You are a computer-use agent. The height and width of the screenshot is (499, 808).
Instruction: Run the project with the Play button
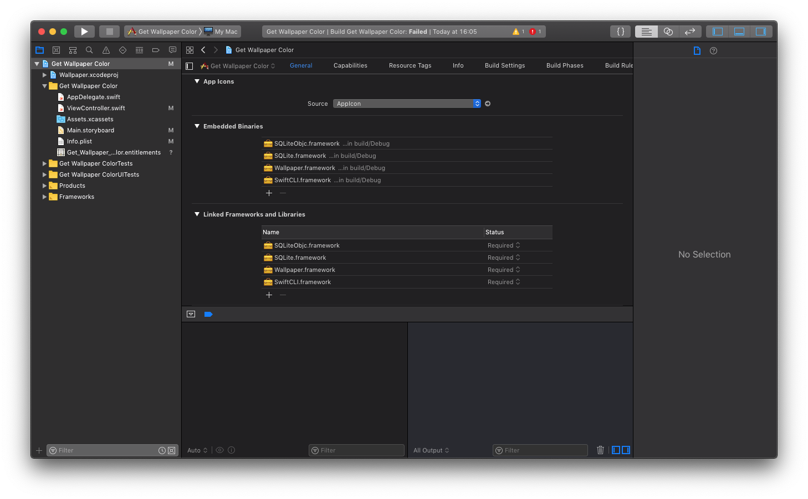coord(84,32)
